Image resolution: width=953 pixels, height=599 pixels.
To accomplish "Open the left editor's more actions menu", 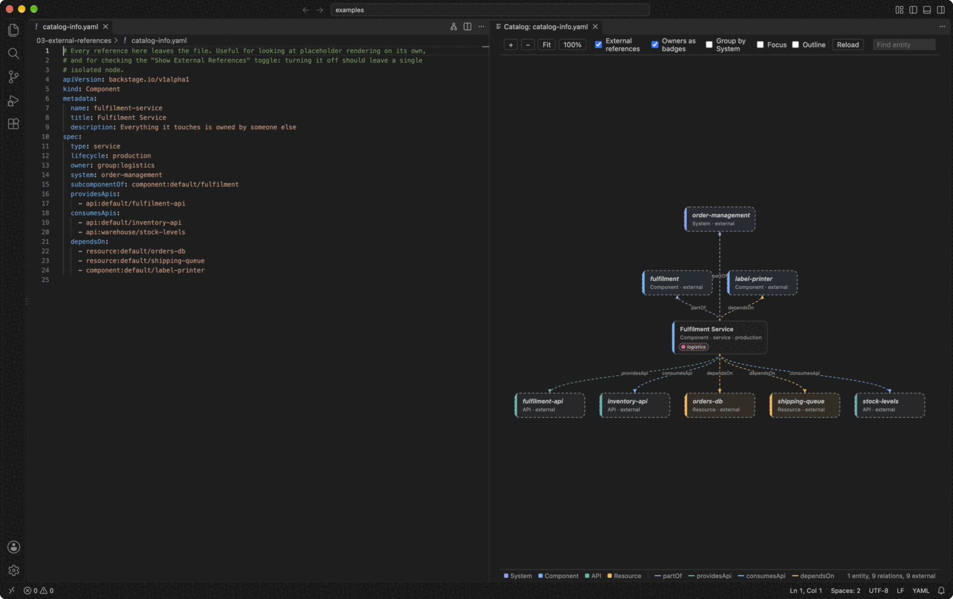I will tap(481, 27).
